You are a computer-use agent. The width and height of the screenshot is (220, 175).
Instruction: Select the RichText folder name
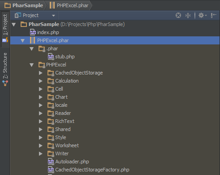tap(65, 121)
